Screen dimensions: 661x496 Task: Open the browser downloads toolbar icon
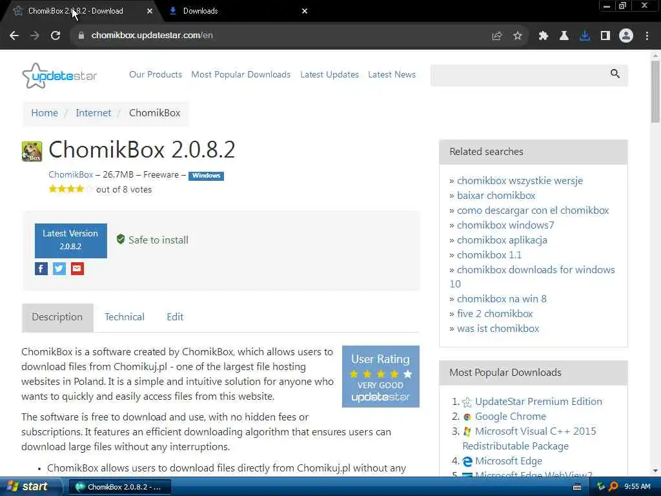tap(585, 36)
